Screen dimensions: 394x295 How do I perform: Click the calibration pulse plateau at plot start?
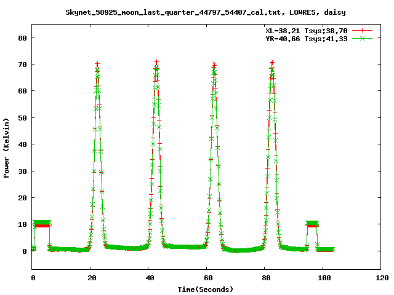pos(42,224)
